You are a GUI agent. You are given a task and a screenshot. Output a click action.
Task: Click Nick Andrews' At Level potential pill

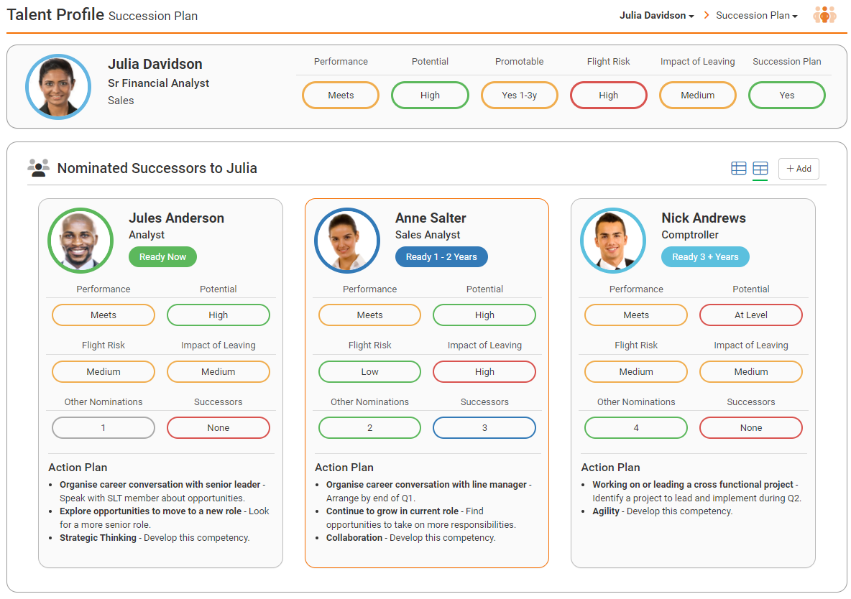751,315
